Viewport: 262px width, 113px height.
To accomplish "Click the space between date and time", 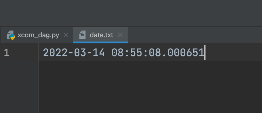I will 108,53.
